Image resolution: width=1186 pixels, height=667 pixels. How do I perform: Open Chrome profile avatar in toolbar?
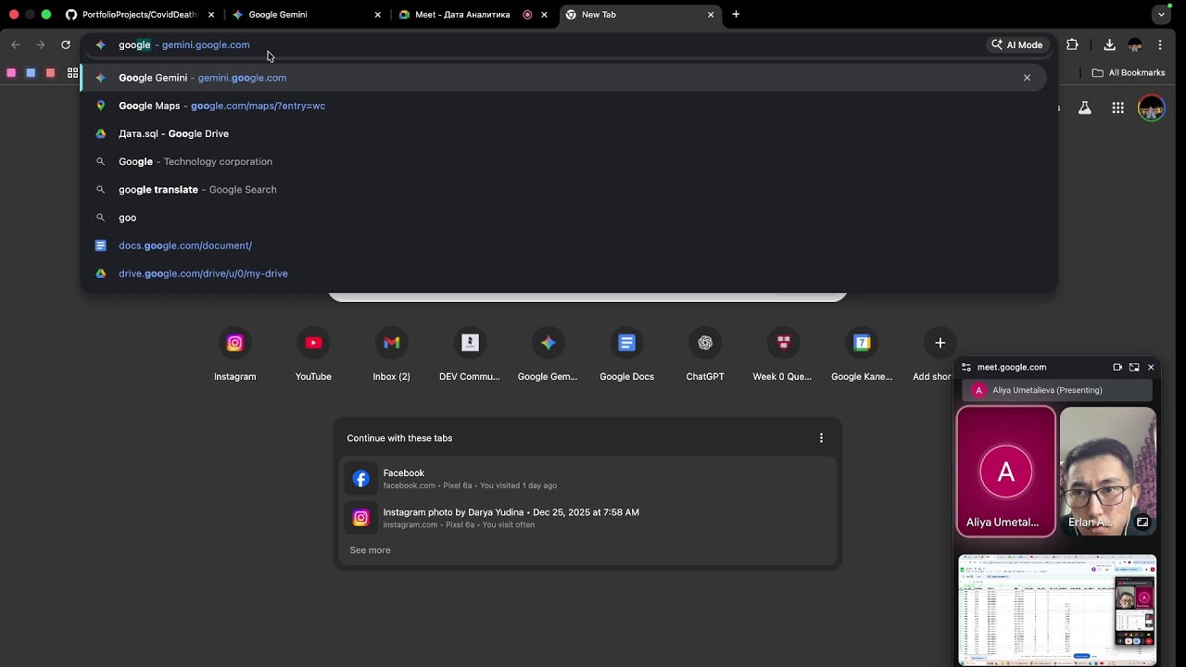(1135, 44)
